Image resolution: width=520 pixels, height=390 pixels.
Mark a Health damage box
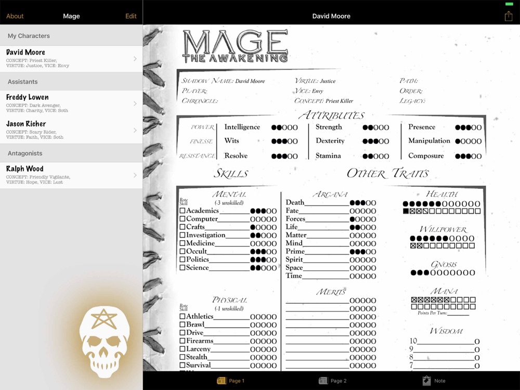pyautogui.click(x=441, y=211)
